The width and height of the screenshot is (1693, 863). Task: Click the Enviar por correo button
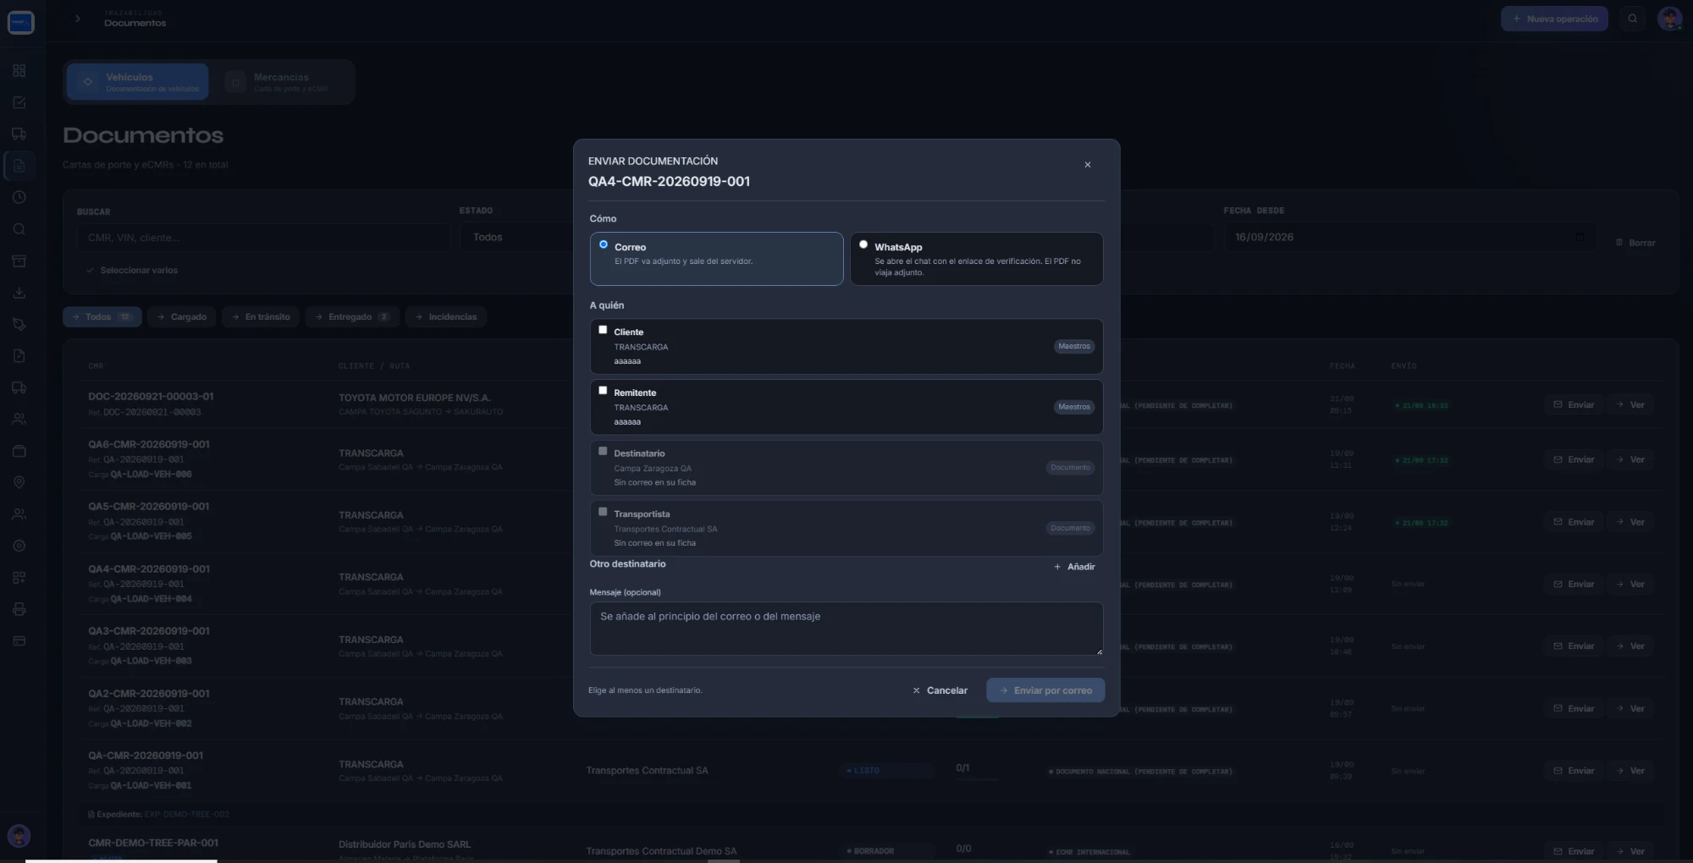(x=1045, y=690)
